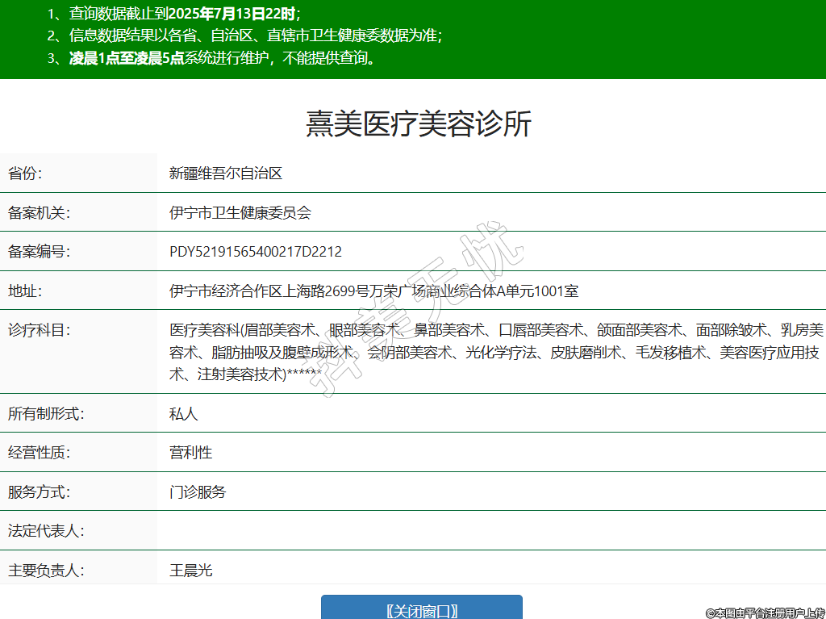Click the 关闭窗口 button
The image size is (826, 619).
421,609
